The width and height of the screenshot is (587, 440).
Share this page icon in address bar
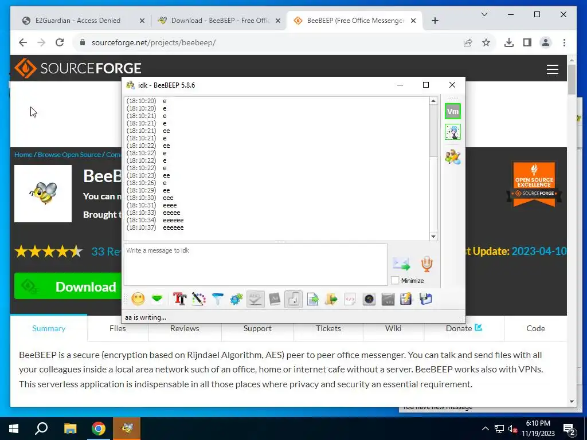(x=468, y=42)
